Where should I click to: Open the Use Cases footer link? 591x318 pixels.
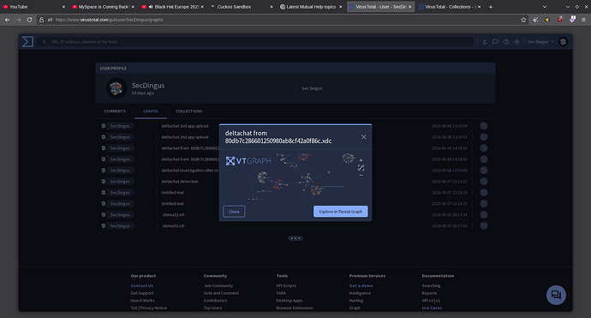point(432,309)
